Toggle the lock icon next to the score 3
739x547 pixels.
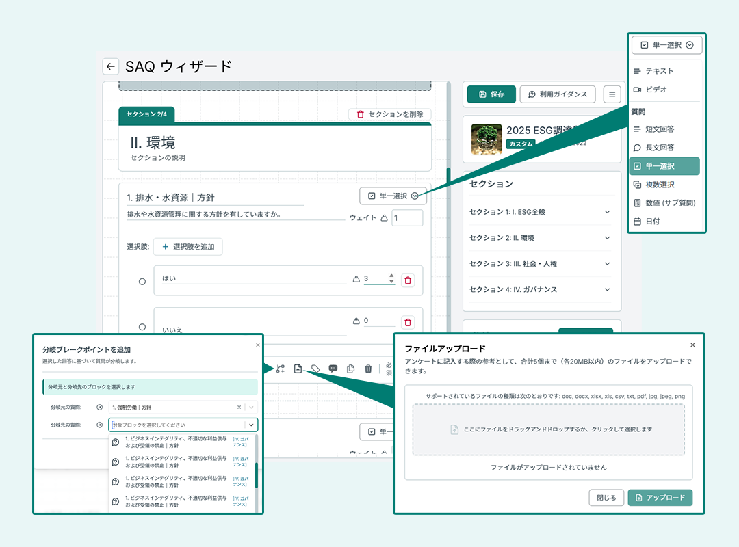(x=358, y=278)
